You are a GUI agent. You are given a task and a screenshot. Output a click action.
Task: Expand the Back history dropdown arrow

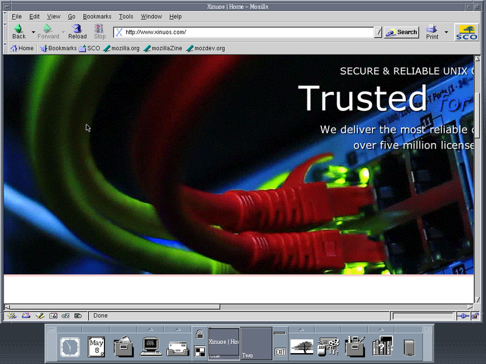click(x=33, y=32)
